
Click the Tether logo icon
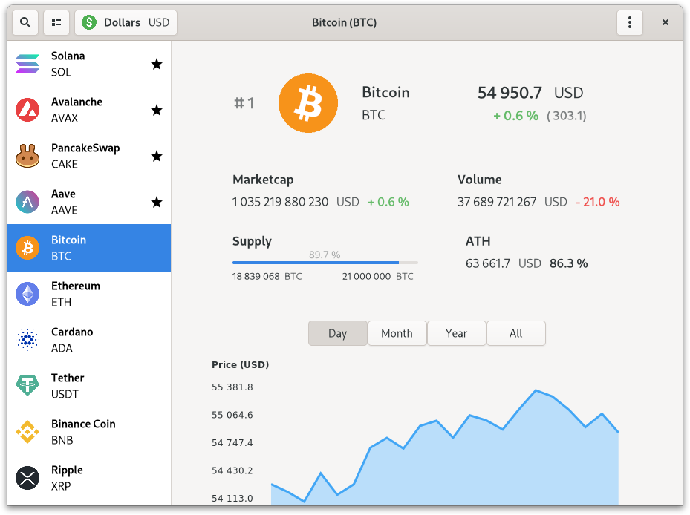(27, 386)
